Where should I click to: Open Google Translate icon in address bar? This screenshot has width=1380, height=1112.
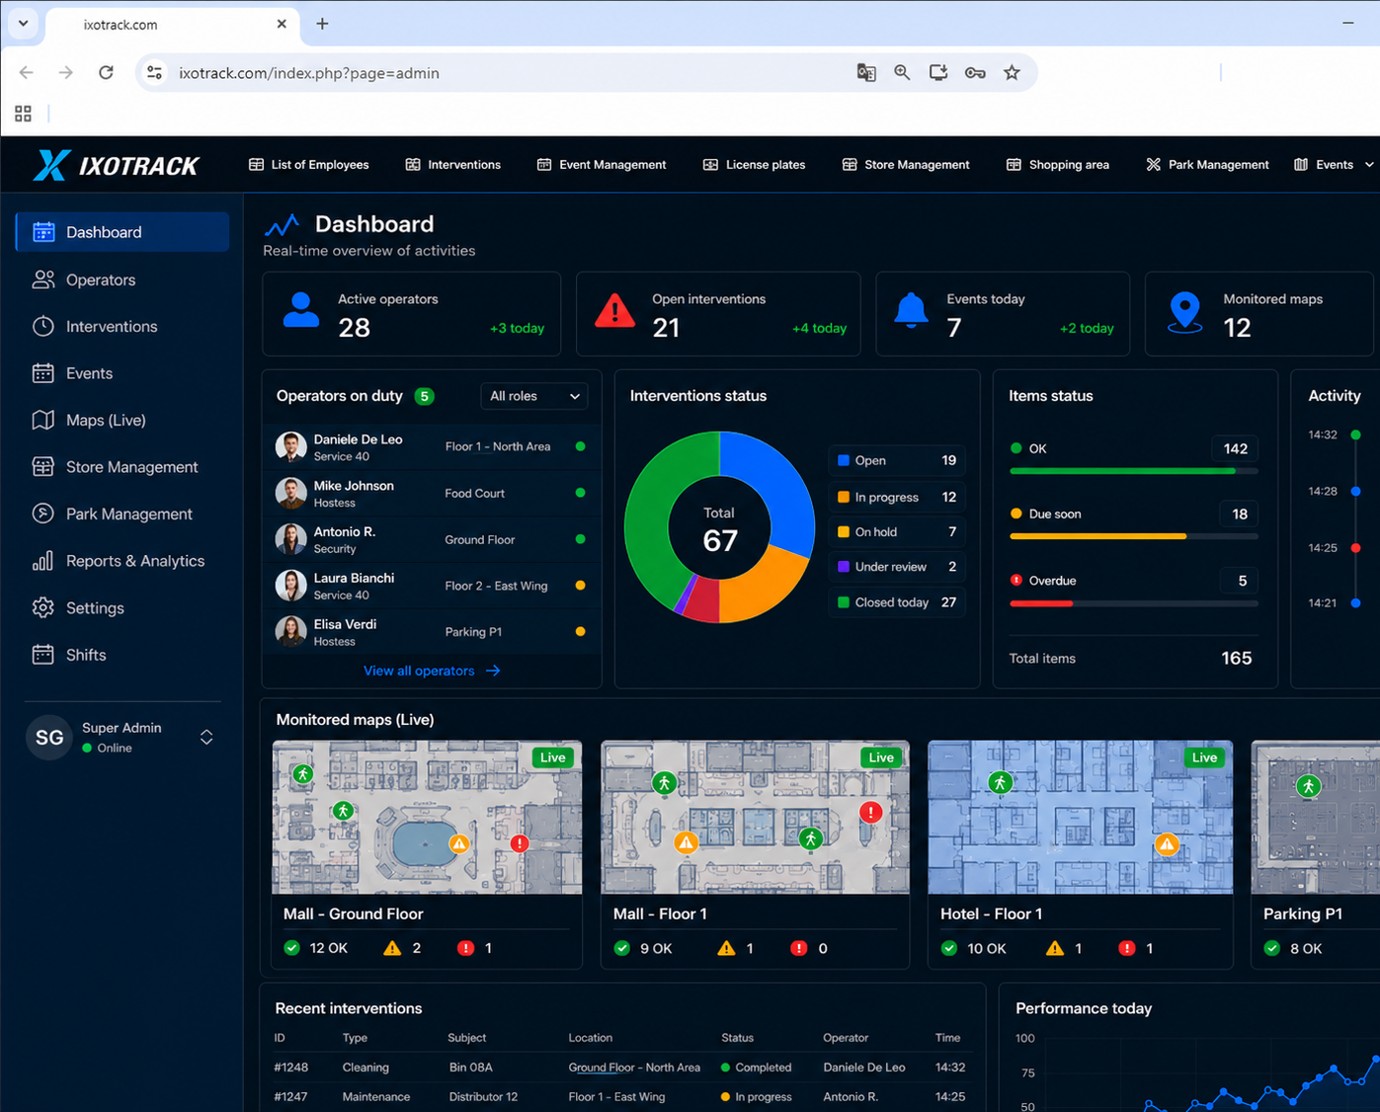click(x=866, y=73)
